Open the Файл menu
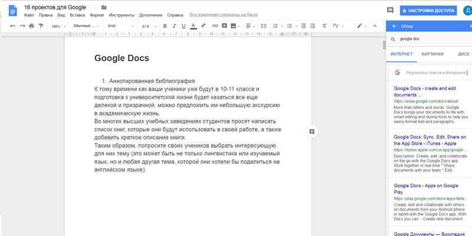This screenshot has width=472, height=236. click(29, 15)
